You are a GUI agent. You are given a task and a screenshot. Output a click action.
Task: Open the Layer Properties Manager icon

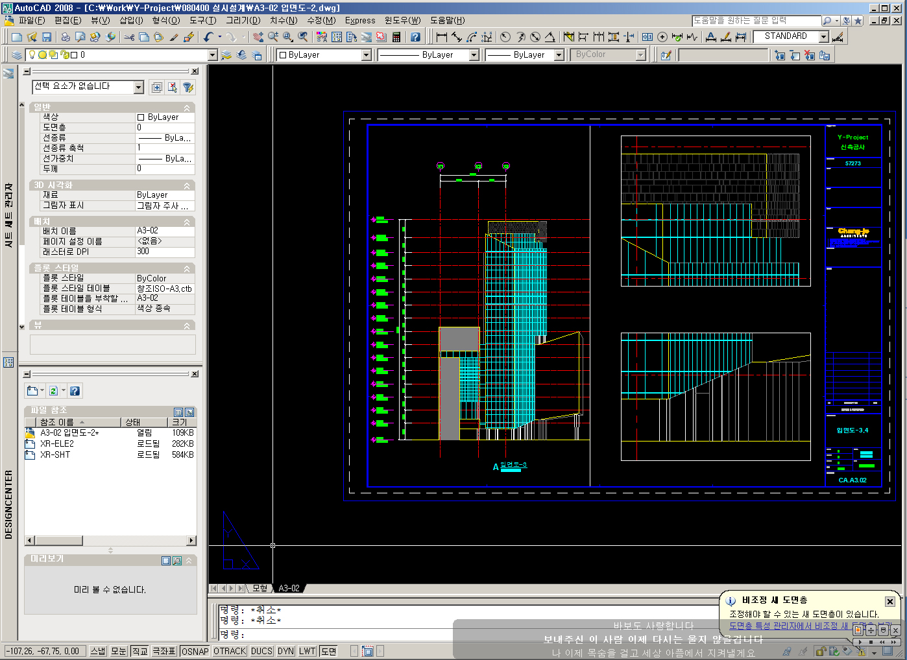17,55
